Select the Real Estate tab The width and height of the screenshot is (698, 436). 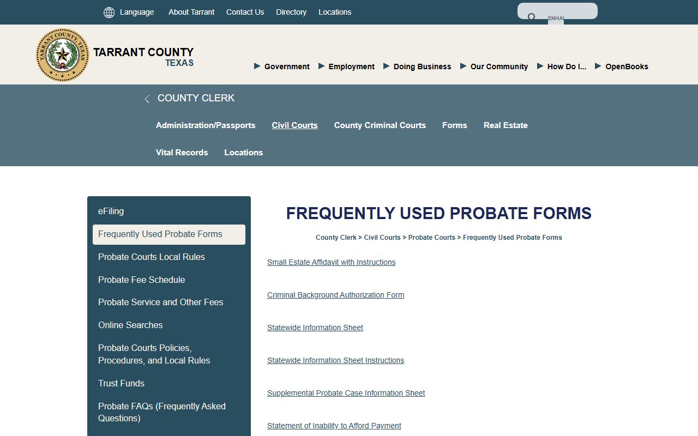pyautogui.click(x=506, y=125)
